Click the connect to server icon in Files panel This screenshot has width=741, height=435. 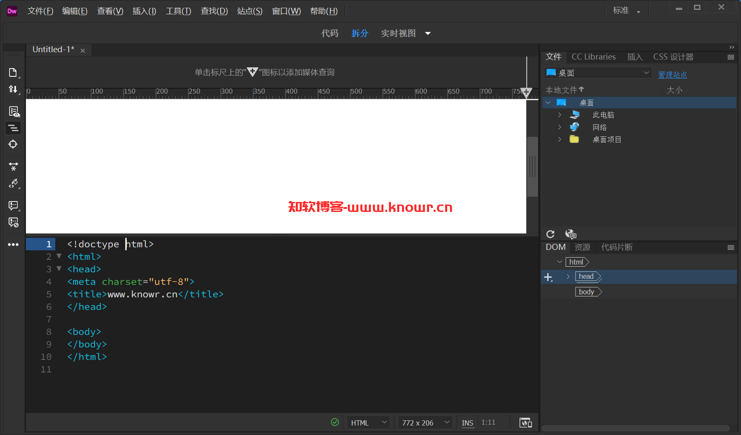(x=571, y=234)
